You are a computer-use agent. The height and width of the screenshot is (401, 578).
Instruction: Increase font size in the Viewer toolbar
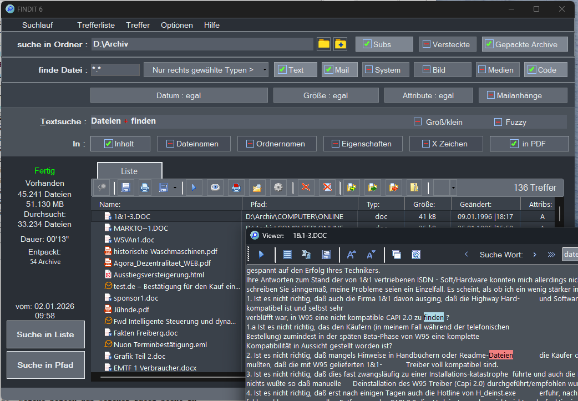(352, 255)
